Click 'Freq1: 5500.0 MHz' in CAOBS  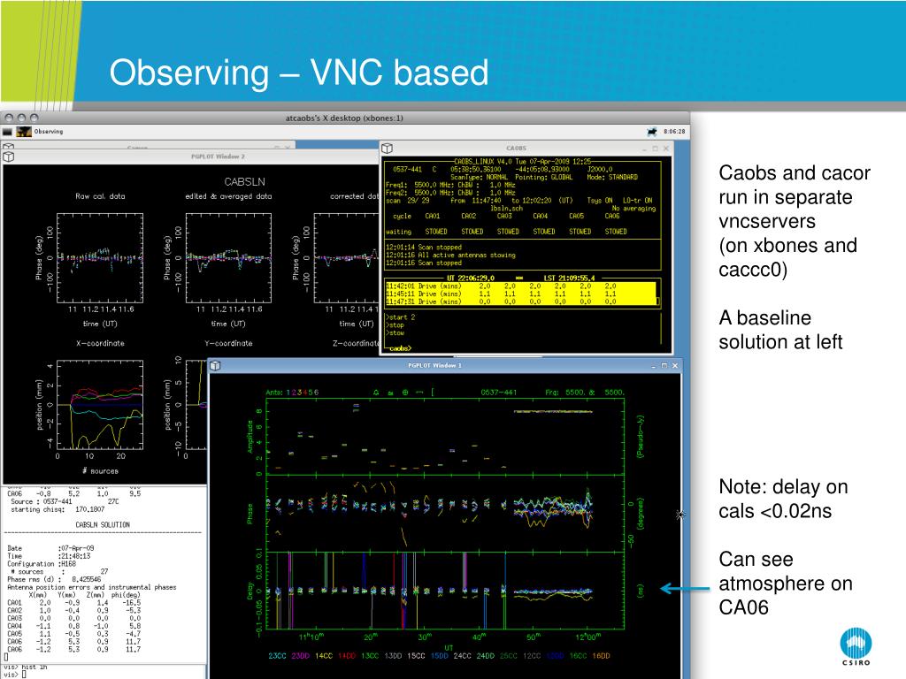[x=420, y=185]
